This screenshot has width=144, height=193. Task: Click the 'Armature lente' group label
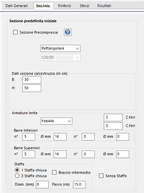pyautogui.click(x=25, y=113)
